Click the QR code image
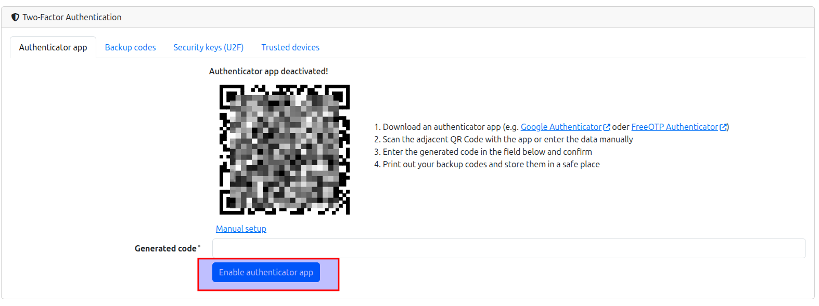The image size is (819, 306). [x=284, y=150]
